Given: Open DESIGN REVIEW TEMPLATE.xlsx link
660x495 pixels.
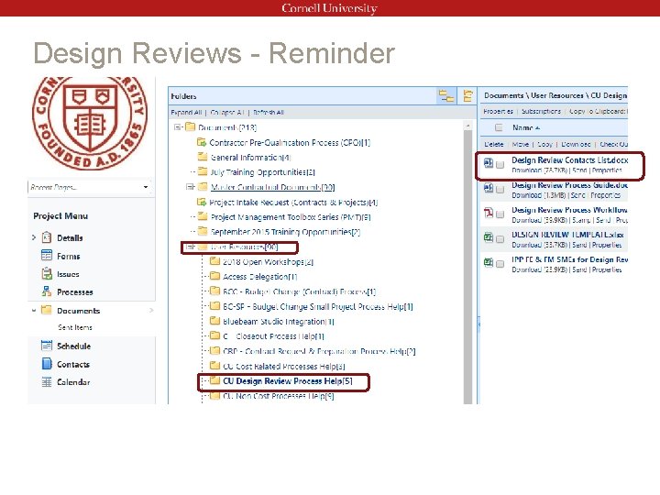Looking at the screenshot, I should pos(567,235).
